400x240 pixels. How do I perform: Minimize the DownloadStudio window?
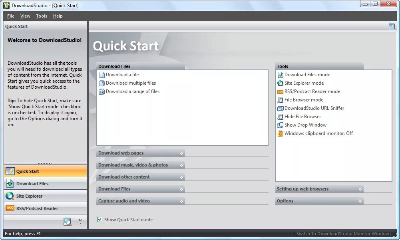pos(365,4)
